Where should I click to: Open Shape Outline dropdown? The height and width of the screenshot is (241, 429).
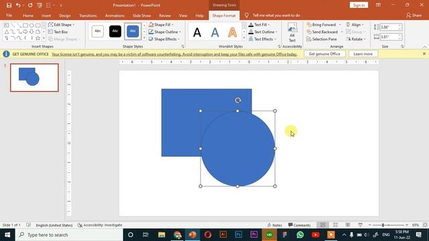(x=164, y=32)
